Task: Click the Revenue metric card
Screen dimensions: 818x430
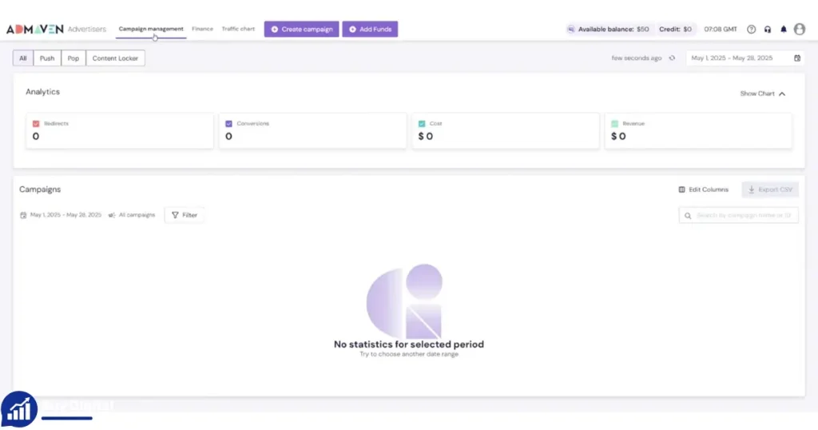Action: 698,131
